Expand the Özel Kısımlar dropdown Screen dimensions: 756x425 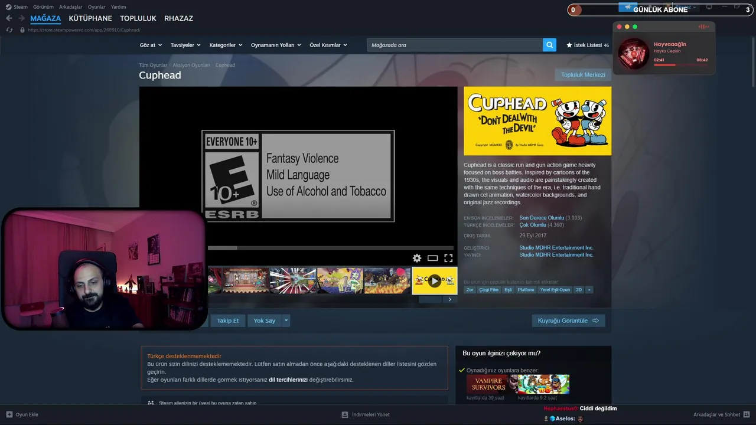point(328,45)
